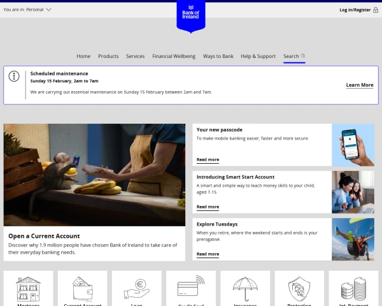Image resolution: width=382 pixels, height=306 pixels.
Task: Open the Insurance umbrella icon
Action: pyautogui.click(x=245, y=289)
